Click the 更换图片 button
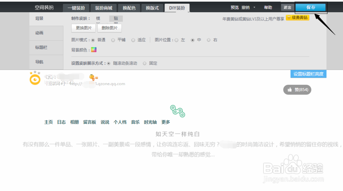The width and height of the screenshot is (343, 191). coord(84,28)
